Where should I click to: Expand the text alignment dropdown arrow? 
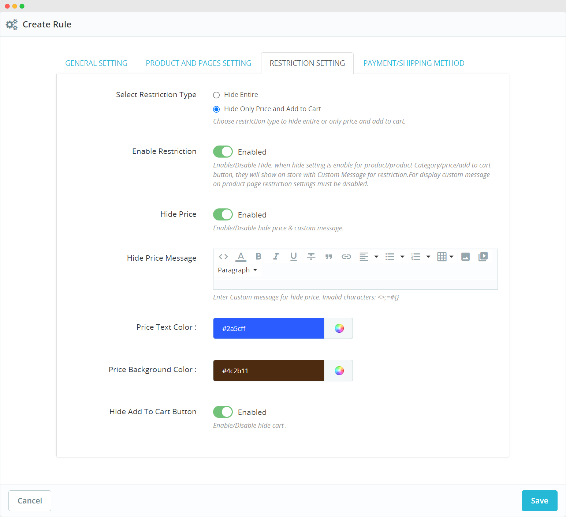pos(376,257)
